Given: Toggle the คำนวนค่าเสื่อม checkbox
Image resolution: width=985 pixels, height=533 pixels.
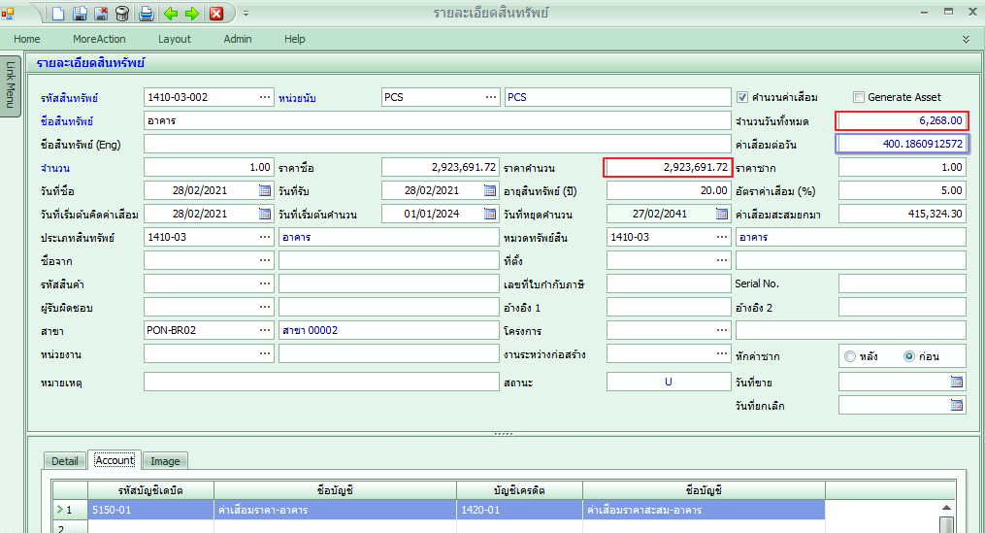Looking at the screenshot, I should point(742,97).
